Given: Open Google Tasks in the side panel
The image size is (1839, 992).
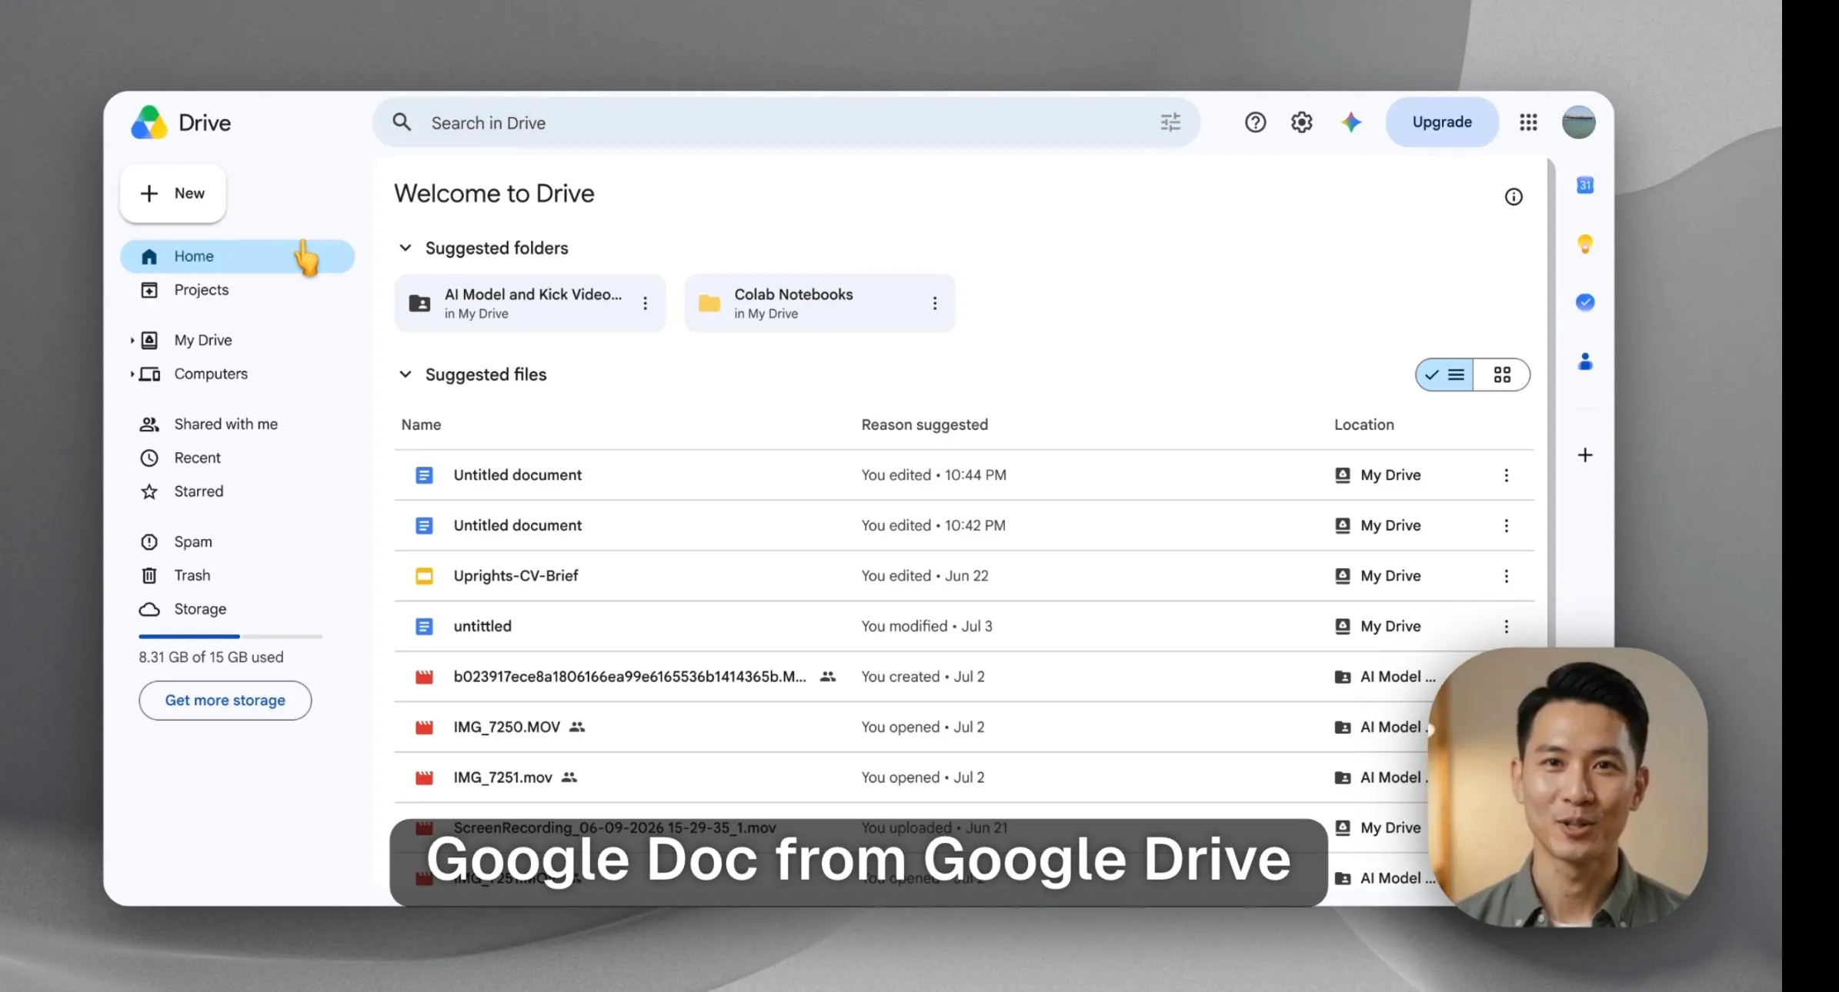Looking at the screenshot, I should tap(1584, 302).
